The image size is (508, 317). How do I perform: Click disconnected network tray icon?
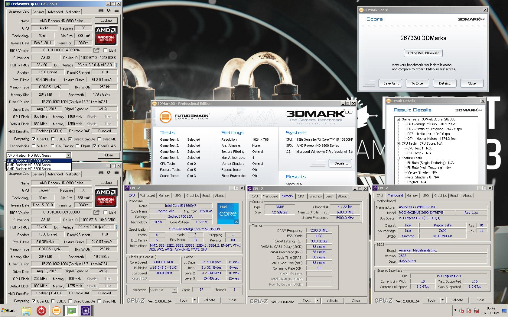(476, 311)
